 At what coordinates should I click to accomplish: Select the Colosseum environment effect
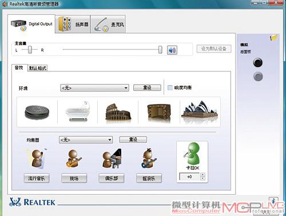tap(118, 113)
